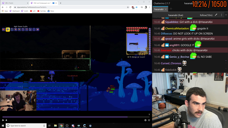Play the Twitch clip
This screenshot has height=128, width=228.
tap(3, 120)
